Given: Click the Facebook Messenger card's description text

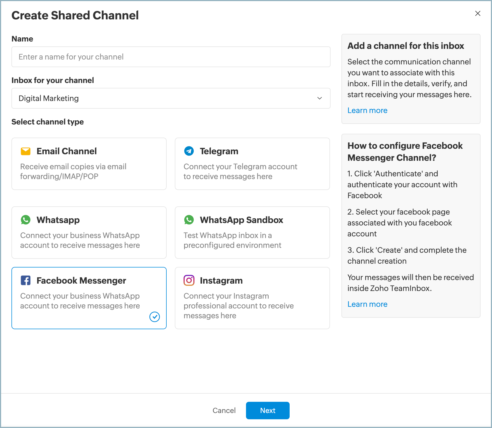Looking at the screenshot, I should click(x=80, y=301).
